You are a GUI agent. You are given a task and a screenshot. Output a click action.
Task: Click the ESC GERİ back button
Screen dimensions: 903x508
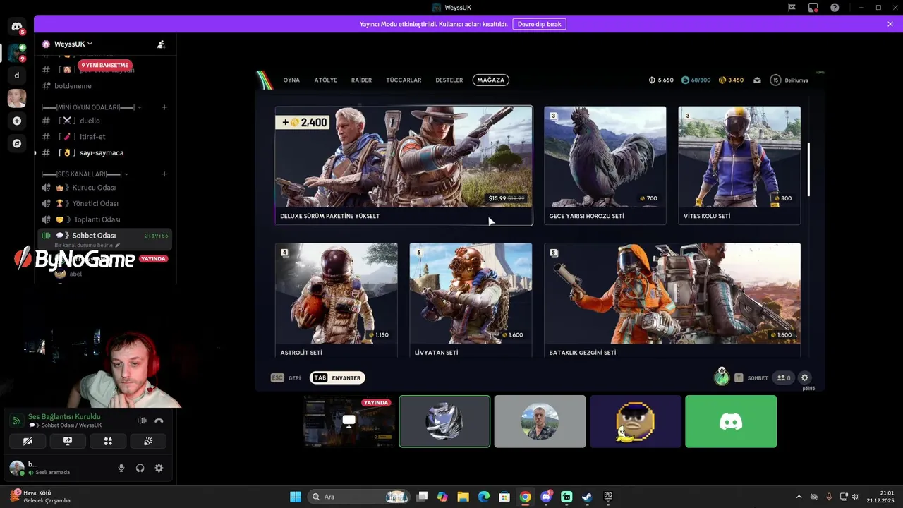[286, 378]
